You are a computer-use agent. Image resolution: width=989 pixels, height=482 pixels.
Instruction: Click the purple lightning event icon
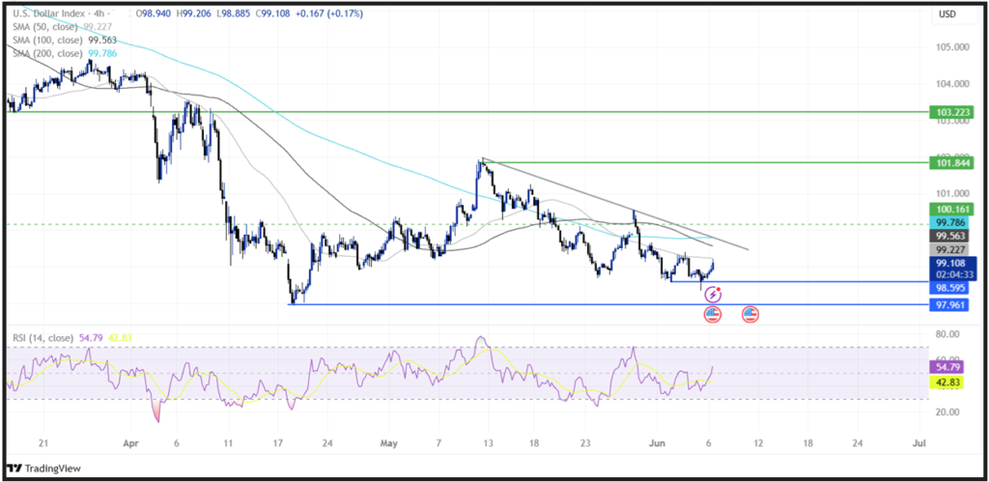tap(713, 294)
